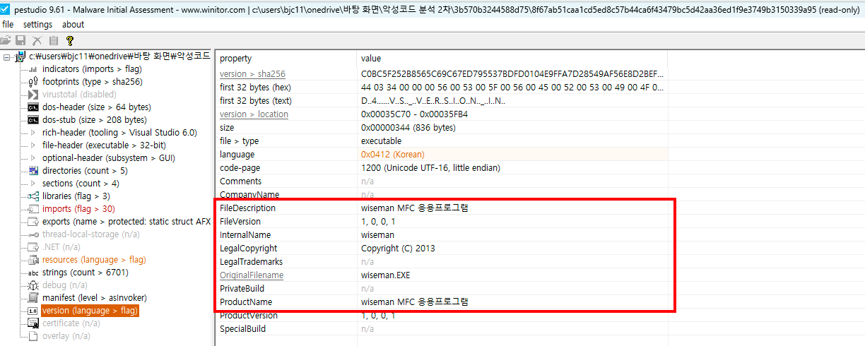Image resolution: width=865 pixels, height=346 pixels.
Task: Open the directories grid icon
Action: point(33,171)
